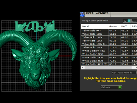Toggle the cyan GV indicator icon
137x103 pixels.
(x=129, y=21)
